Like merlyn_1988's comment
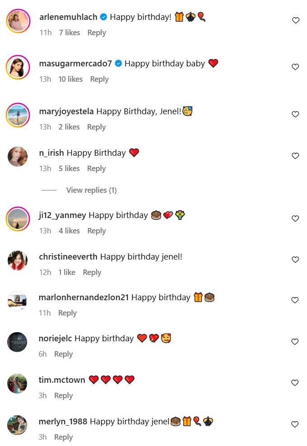 tap(296, 424)
